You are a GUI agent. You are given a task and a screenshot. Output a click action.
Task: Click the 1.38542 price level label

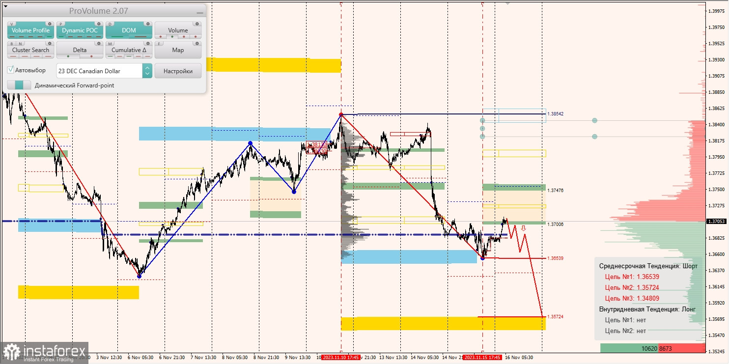point(556,114)
